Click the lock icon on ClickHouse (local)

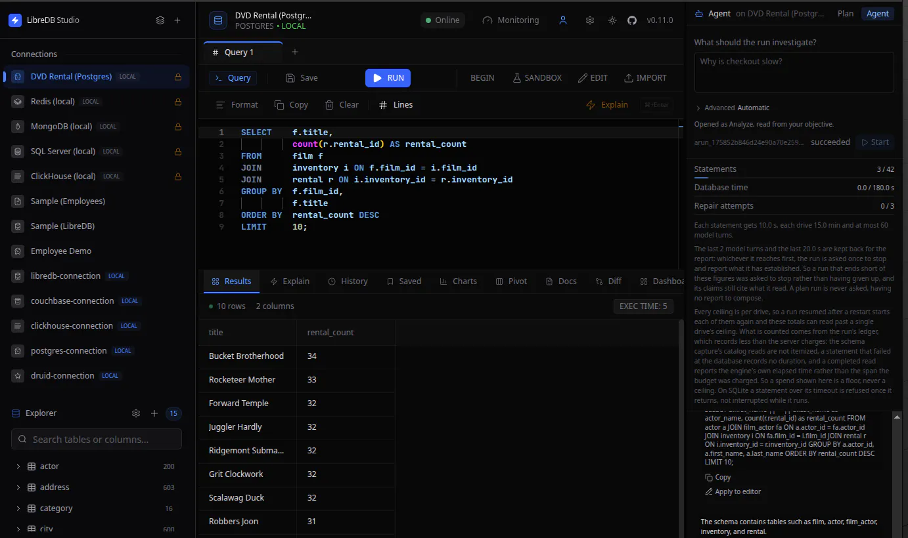coord(177,176)
